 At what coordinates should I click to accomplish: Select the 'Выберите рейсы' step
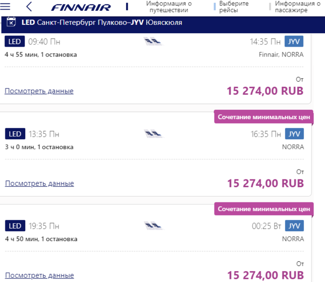(x=234, y=7)
